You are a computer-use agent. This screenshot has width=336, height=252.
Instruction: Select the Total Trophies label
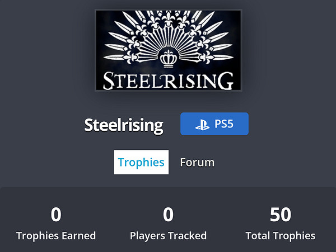pyautogui.click(x=280, y=236)
